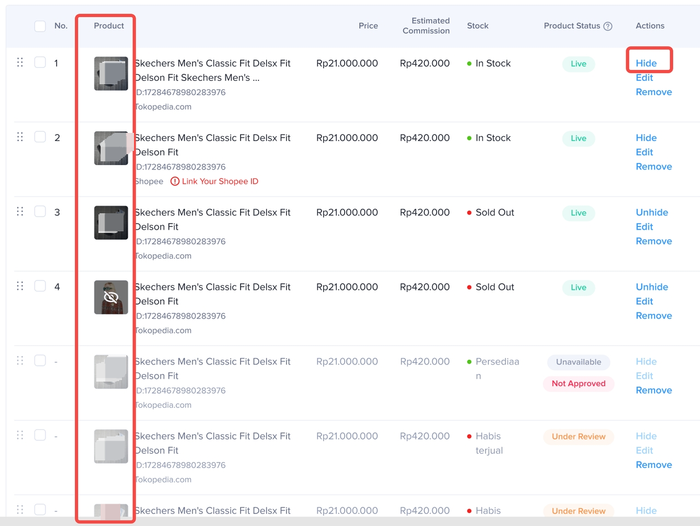This screenshot has width=700, height=526.
Task: Click the Live status badge of row 2
Action: 578,138
